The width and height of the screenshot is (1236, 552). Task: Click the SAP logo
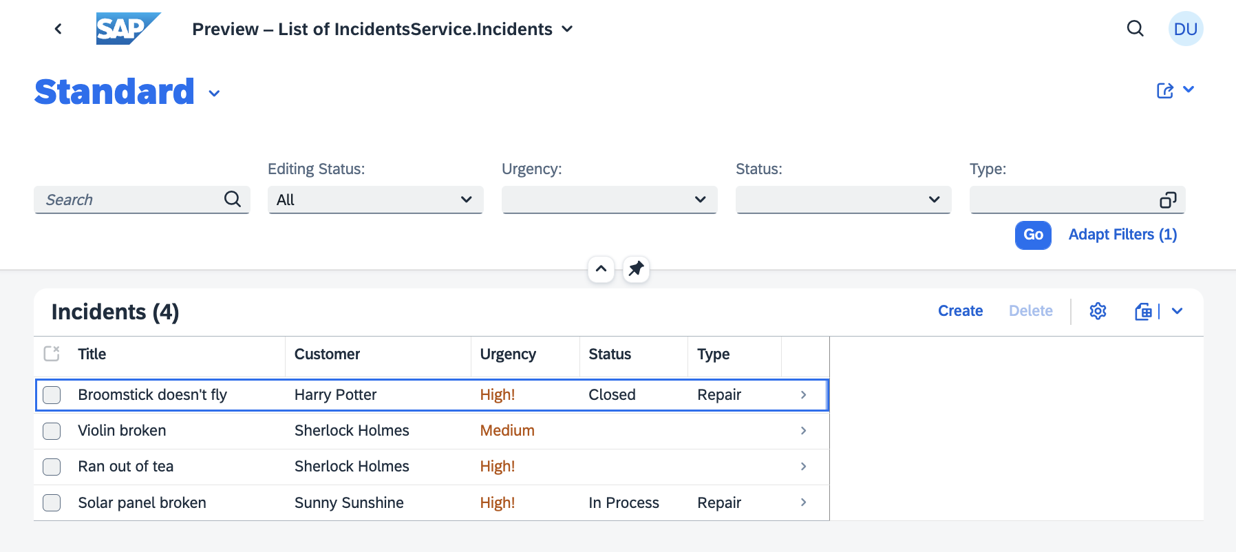coord(128,29)
